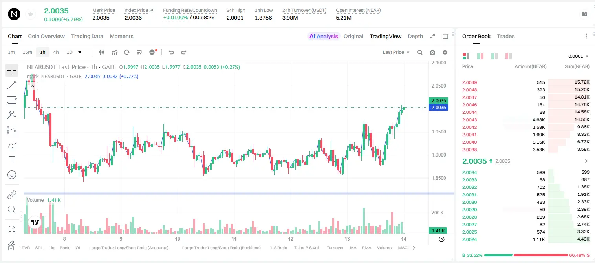Add NEAR to favorites with star icon
The width and height of the screenshot is (595, 263).
31,15
